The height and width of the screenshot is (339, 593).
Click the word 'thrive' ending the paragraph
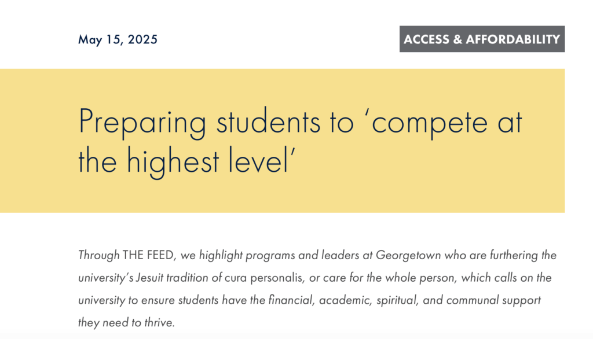pos(159,323)
